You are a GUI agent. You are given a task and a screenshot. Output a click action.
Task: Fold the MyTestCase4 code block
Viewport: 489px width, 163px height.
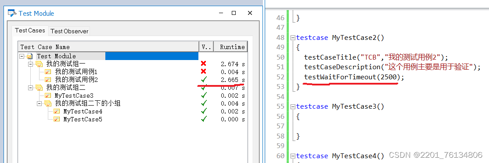tap(293, 156)
